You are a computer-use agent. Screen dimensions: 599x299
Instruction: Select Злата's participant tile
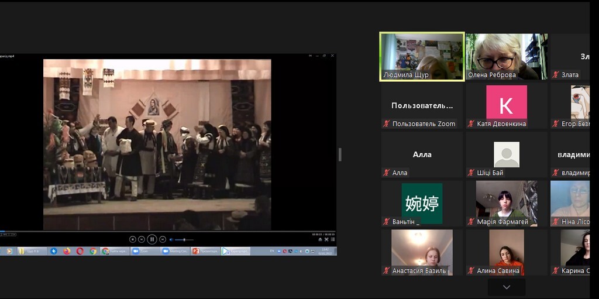click(570, 57)
